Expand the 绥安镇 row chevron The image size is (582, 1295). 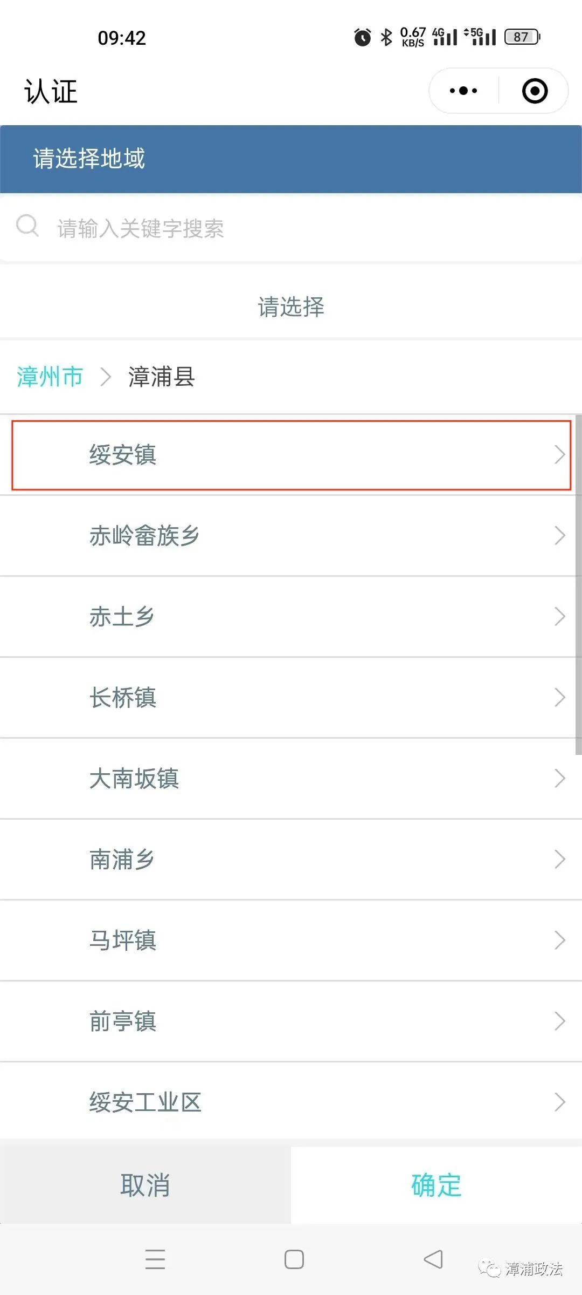(559, 455)
